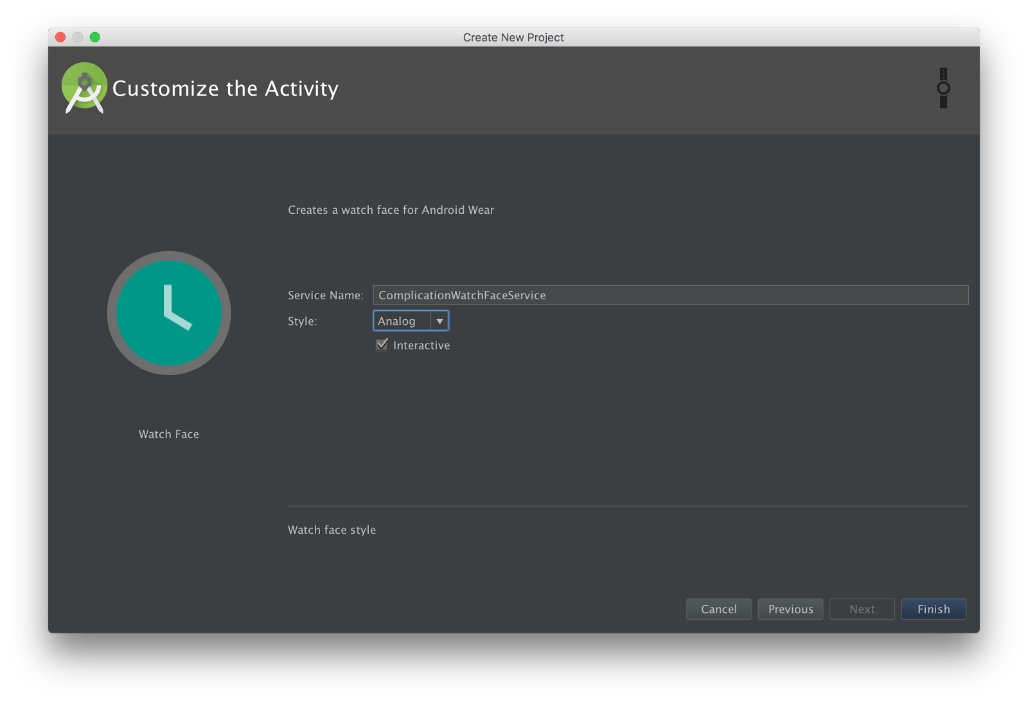The image size is (1028, 702).
Task: Click the disabled Next button
Action: coord(862,609)
